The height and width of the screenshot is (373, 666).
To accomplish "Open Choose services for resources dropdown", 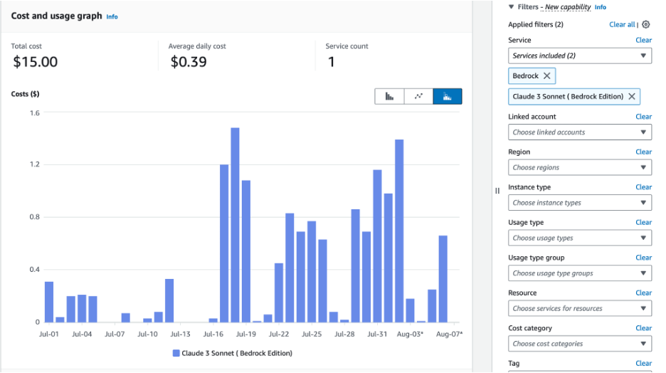I will pyautogui.click(x=580, y=308).
